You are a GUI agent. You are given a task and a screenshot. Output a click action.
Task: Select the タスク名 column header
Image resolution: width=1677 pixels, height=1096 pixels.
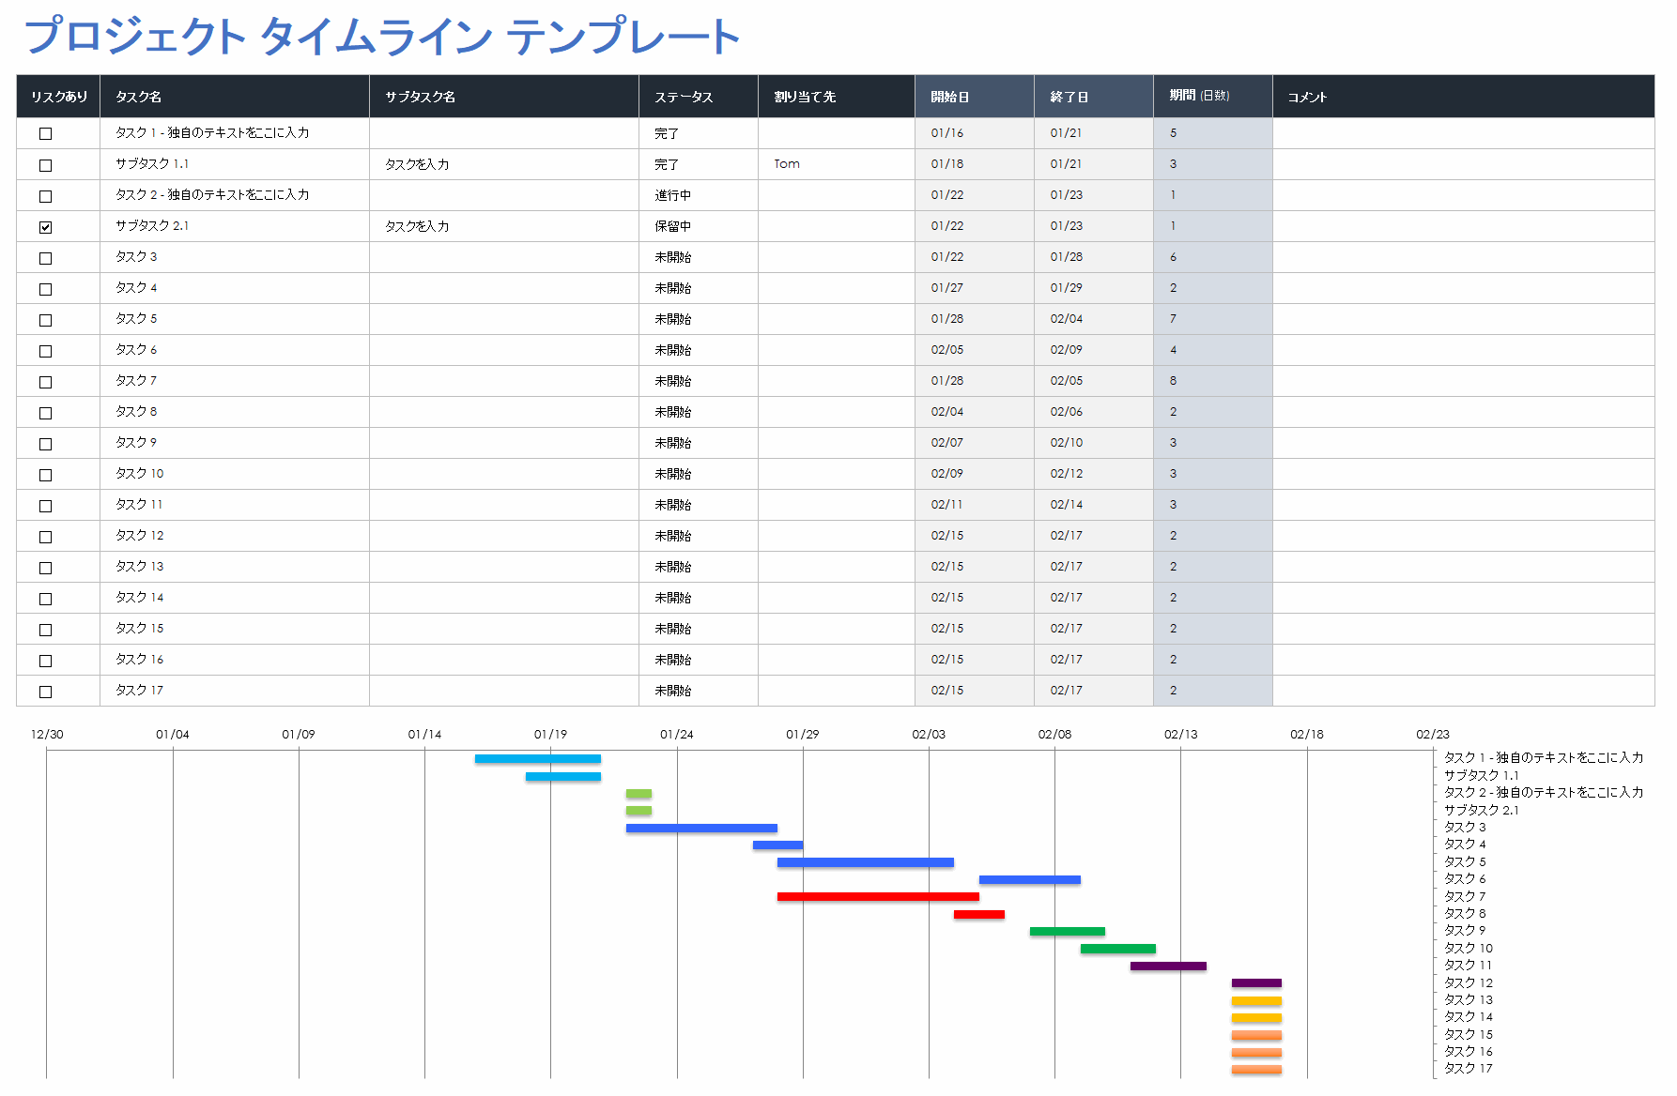[x=235, y=97]
